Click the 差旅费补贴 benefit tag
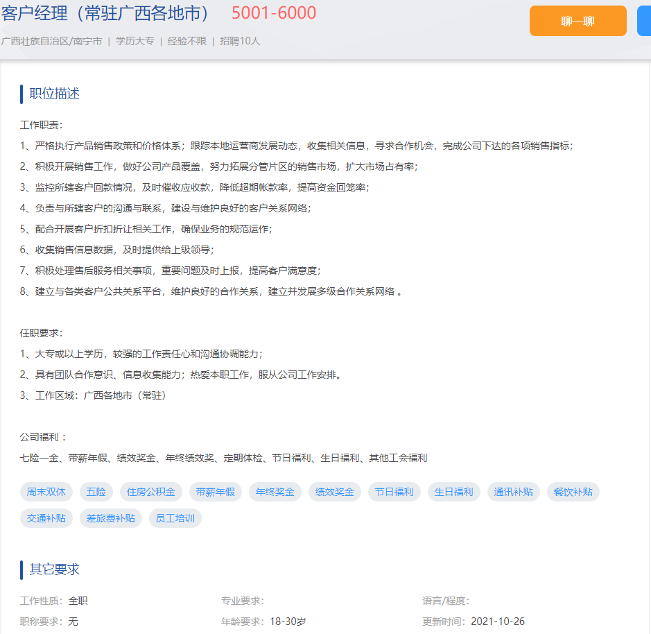Screen dimensions: 651x634 click(x=111, y=518)
